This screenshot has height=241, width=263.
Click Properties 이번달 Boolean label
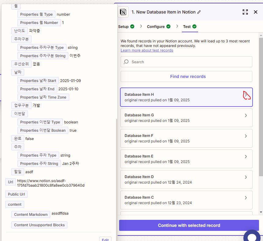(x=43, y=130)
